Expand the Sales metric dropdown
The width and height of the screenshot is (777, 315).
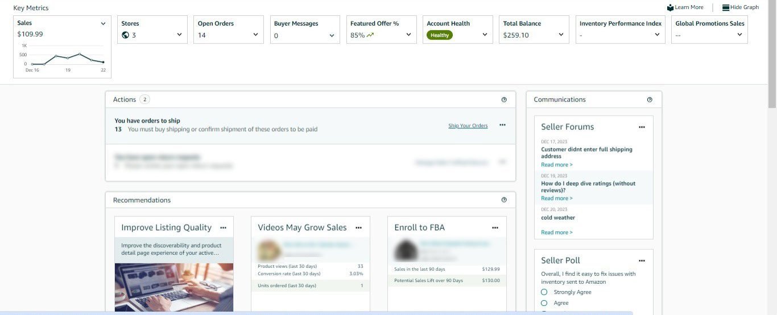tap(103, 24)
